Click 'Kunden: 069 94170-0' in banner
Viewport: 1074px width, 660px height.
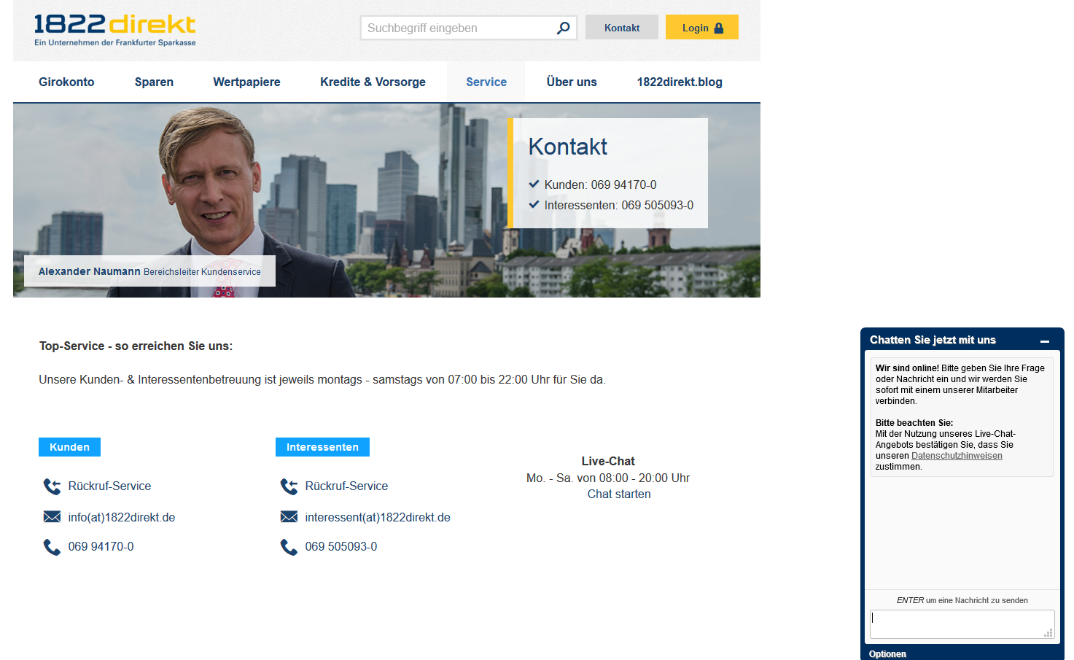(x=600, y=185)
